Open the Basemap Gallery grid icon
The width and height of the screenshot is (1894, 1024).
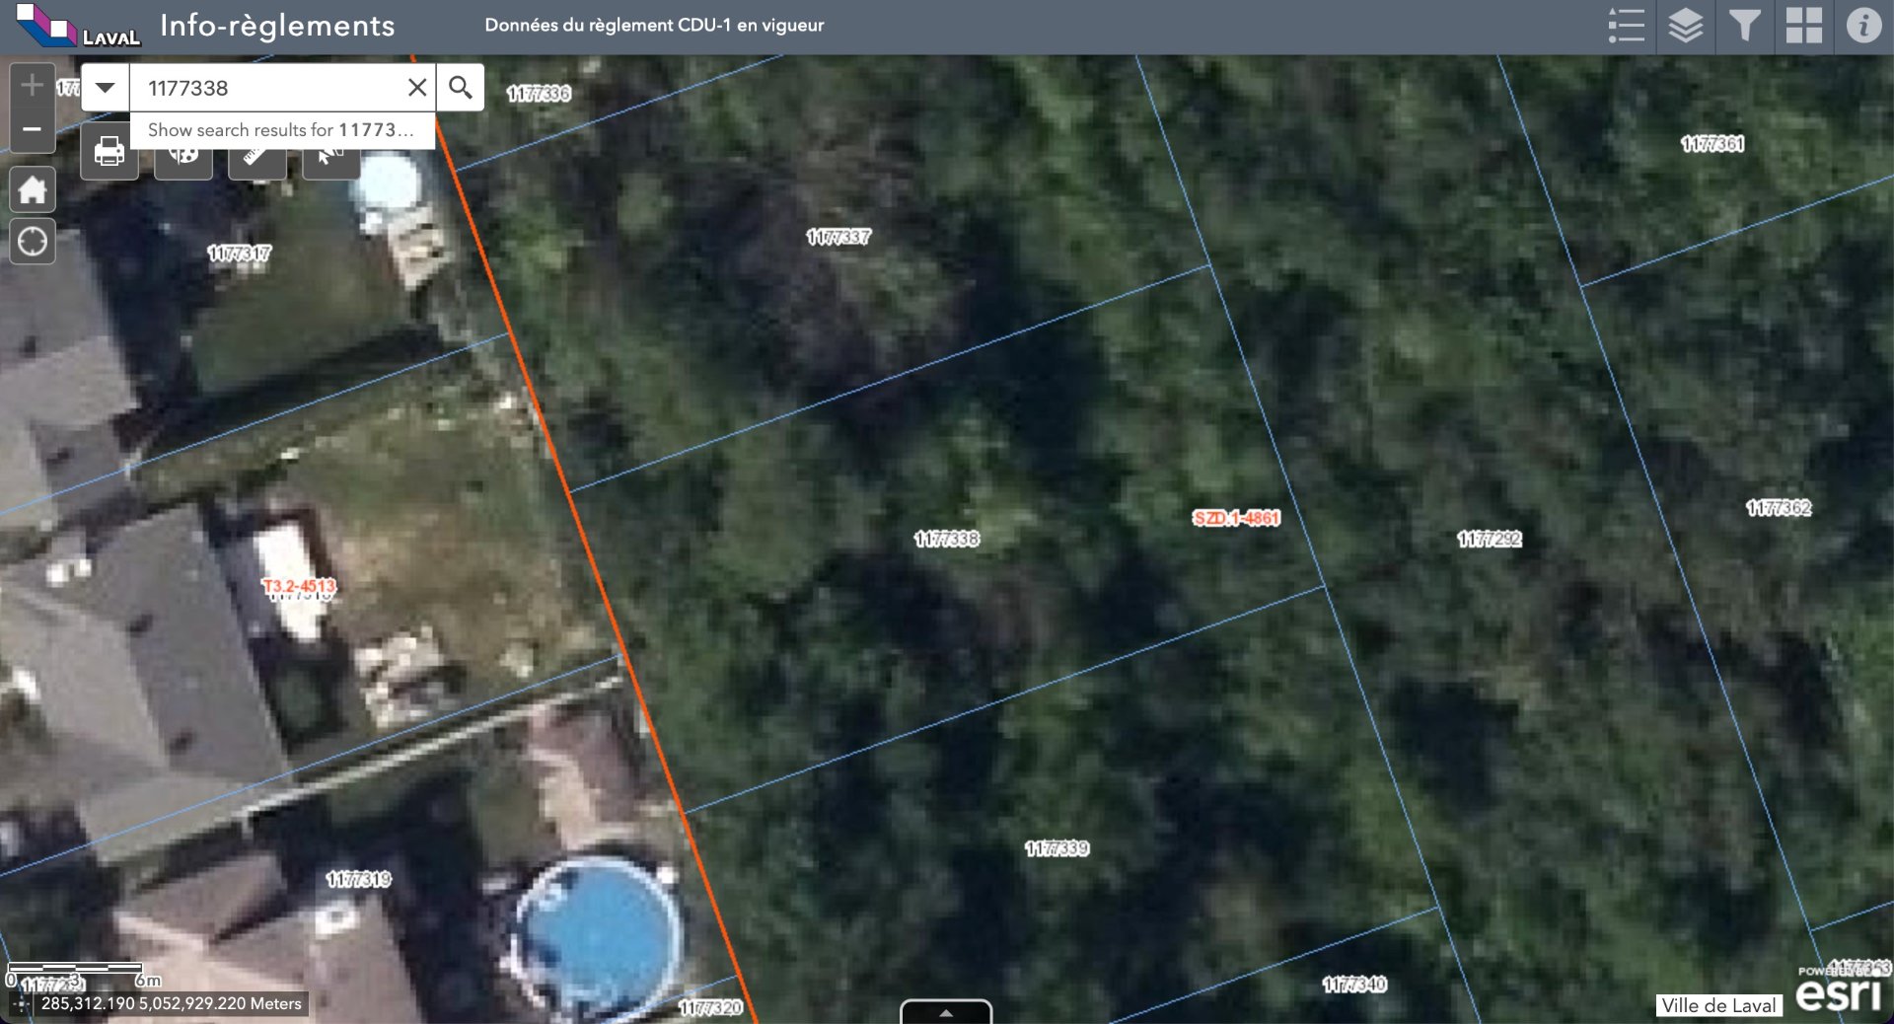point(1803,26)
